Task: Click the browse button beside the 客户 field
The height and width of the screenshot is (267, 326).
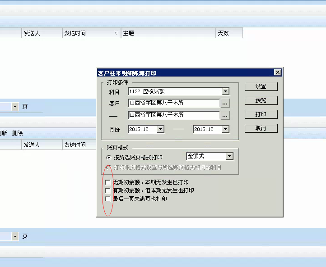Action: pos(225,103)
